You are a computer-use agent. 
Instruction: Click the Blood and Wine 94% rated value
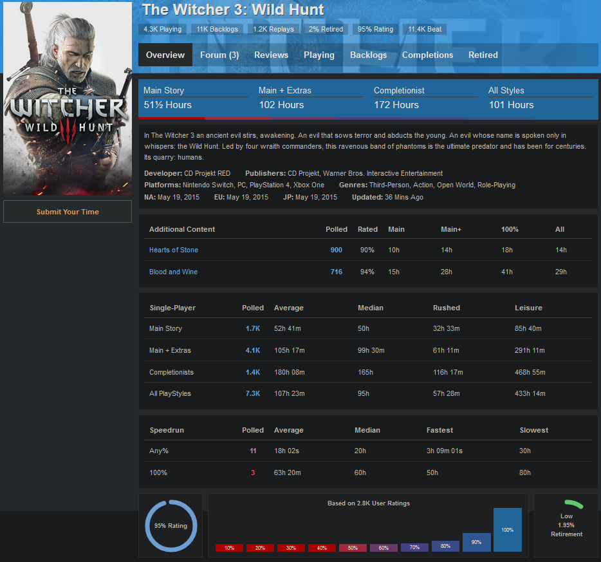pyautogui.click(x=367, y=272)
